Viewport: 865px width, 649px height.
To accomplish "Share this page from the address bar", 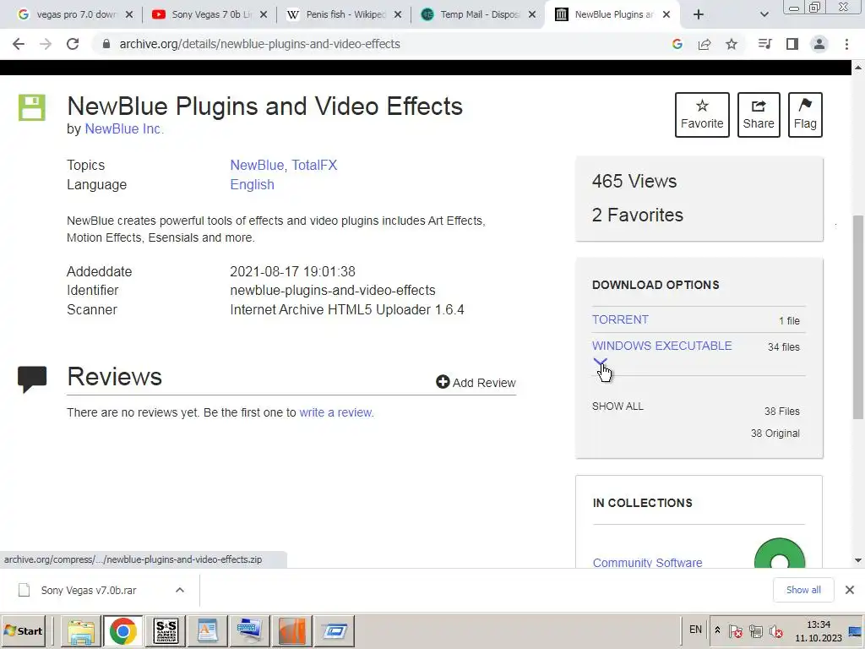I will (x=705, y=44).
